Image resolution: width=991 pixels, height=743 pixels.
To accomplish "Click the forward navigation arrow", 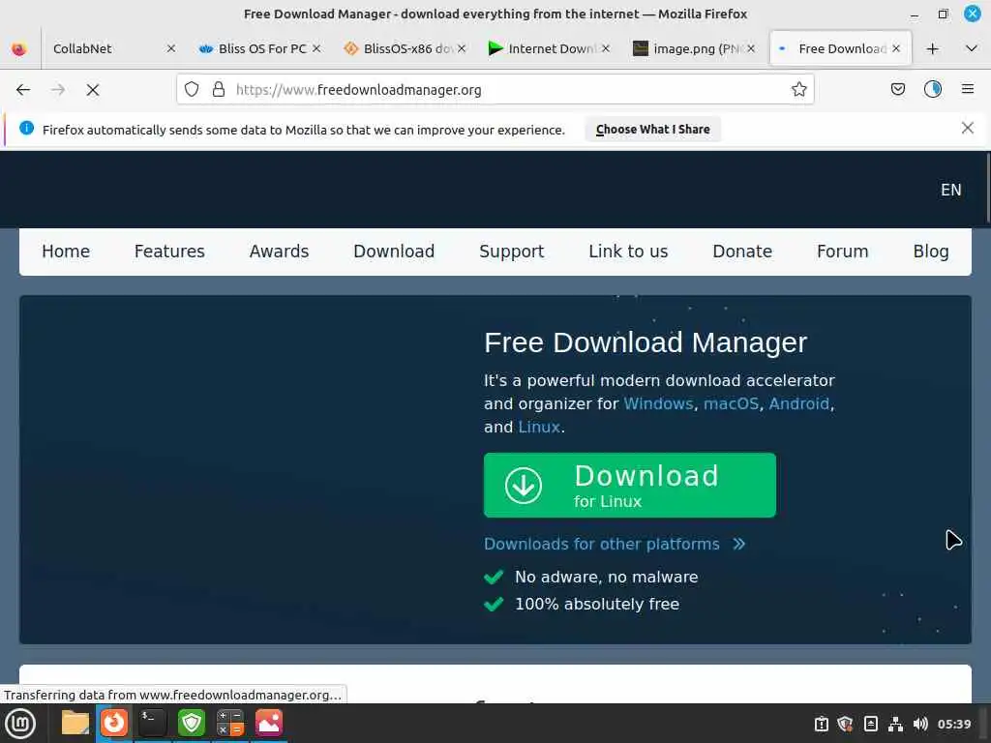I will [58, 90].
